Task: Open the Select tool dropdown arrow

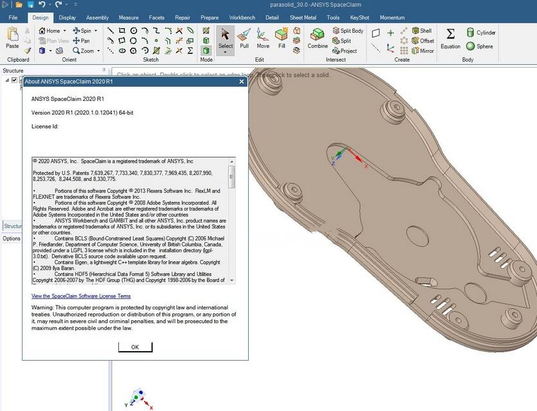Action: (225, 52)
